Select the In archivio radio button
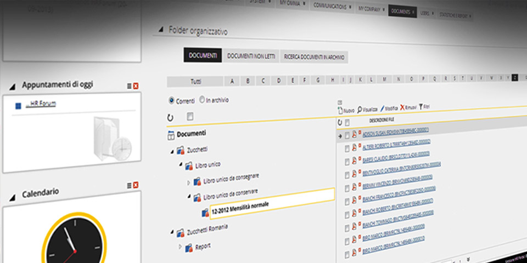Screen dimensions: 527x263 [202, 100]
